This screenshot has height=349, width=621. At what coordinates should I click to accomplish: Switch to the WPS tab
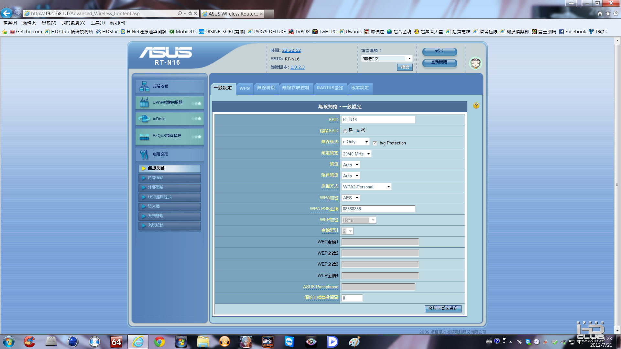pos(245,88)
